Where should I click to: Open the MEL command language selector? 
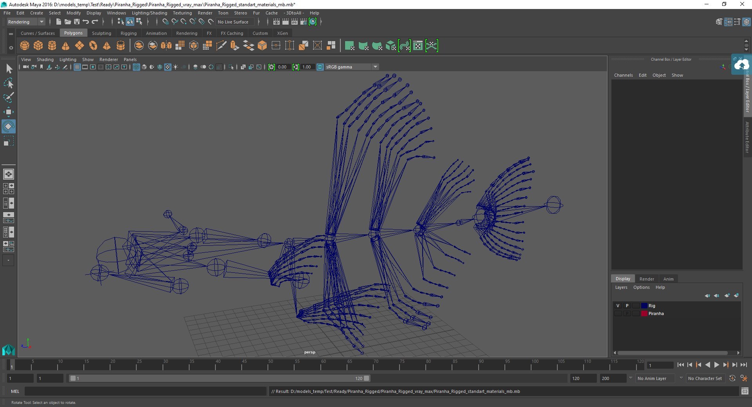pos(15,391)
